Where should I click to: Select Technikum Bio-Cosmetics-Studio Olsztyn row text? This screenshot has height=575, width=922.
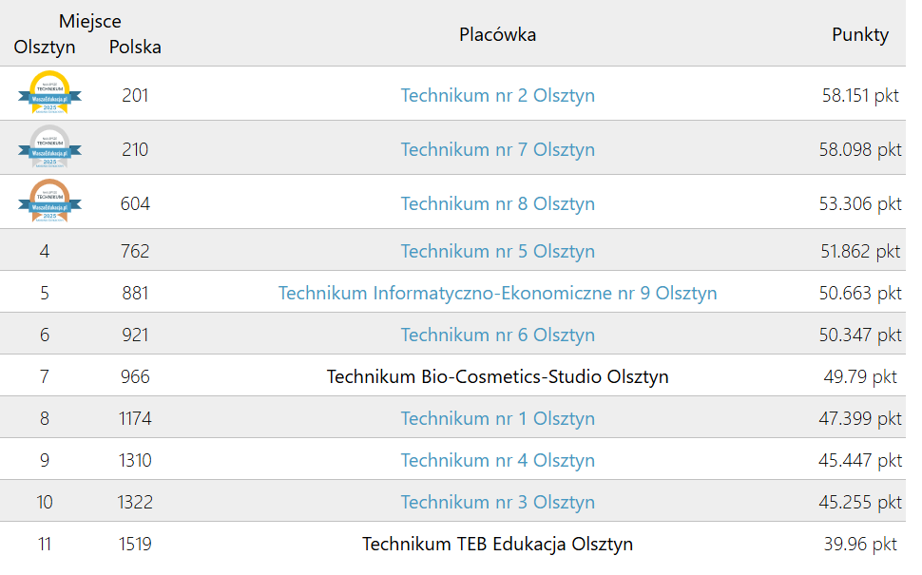[x=497, y=376]
